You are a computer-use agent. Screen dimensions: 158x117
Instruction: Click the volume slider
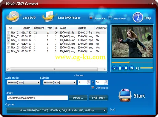[x=147, y=68]
